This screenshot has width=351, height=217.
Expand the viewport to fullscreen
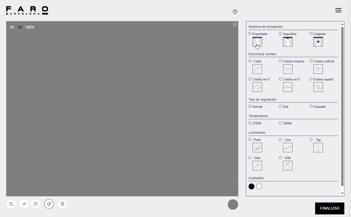[235, 25]
